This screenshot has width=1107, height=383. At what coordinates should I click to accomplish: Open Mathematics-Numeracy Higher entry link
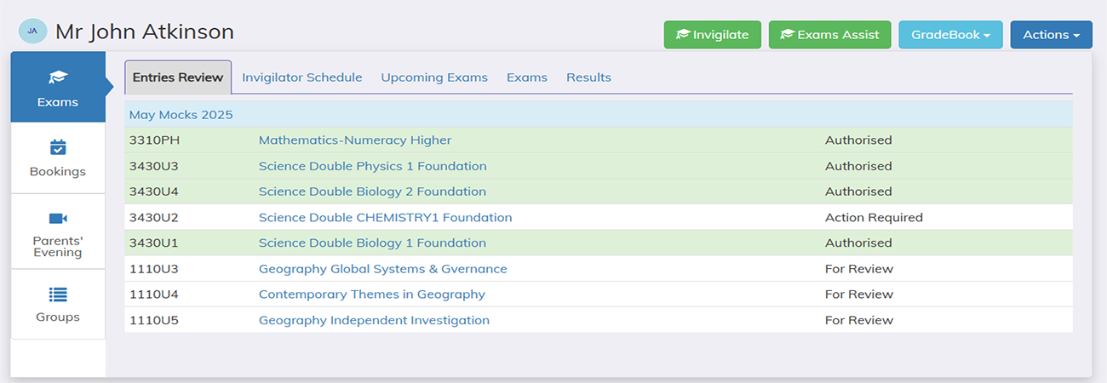(x=355, y=140)
